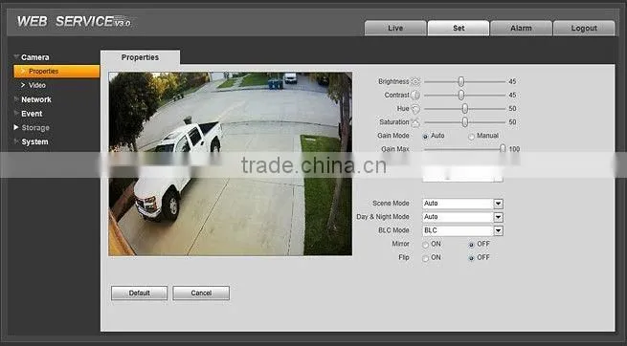Viewport: 627px width, 346px height.
Task: Select Properties in the Camera menu
Action: [56, 71]
